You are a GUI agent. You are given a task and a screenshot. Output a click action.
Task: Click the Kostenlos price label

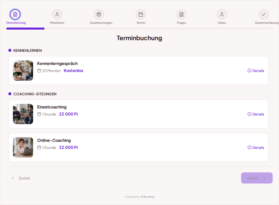[x=73, y=71]
